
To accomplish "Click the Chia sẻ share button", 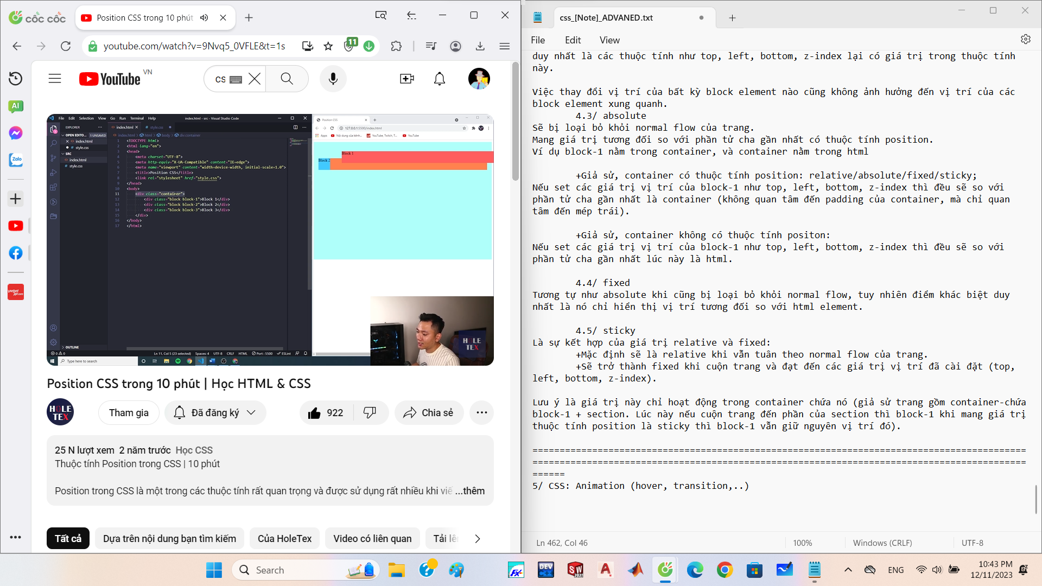I will (428, 413).
